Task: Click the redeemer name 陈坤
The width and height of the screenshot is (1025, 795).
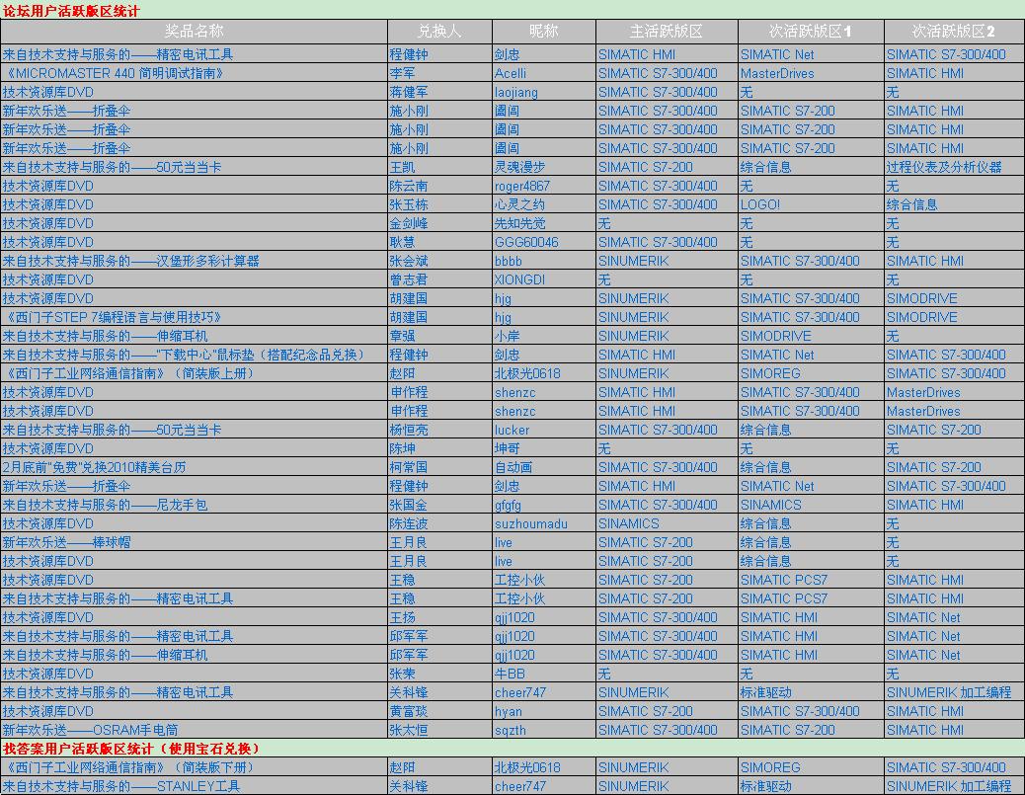Action: (402, 448)
